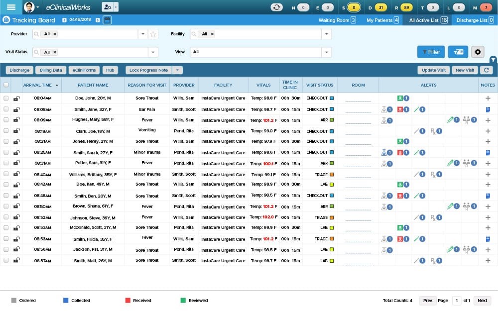Select all rows with header checkbox

6,85
